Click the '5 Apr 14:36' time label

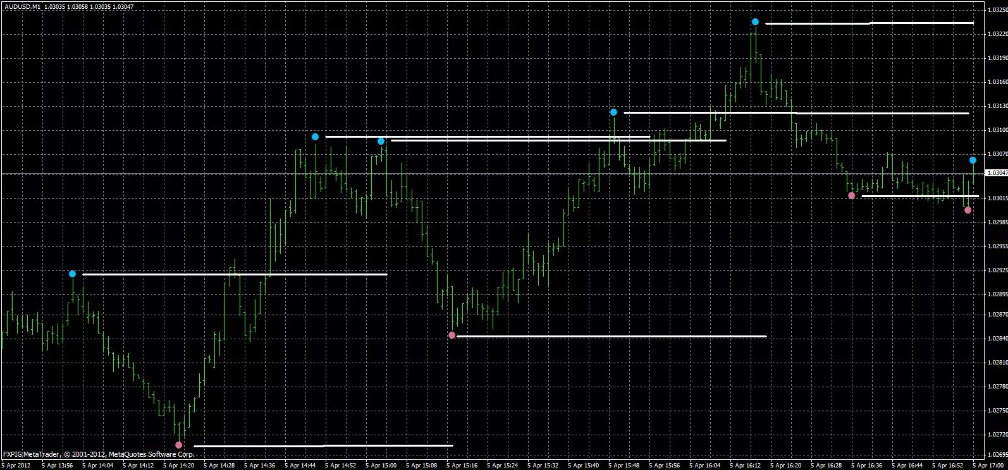click(x=261, y=466)
